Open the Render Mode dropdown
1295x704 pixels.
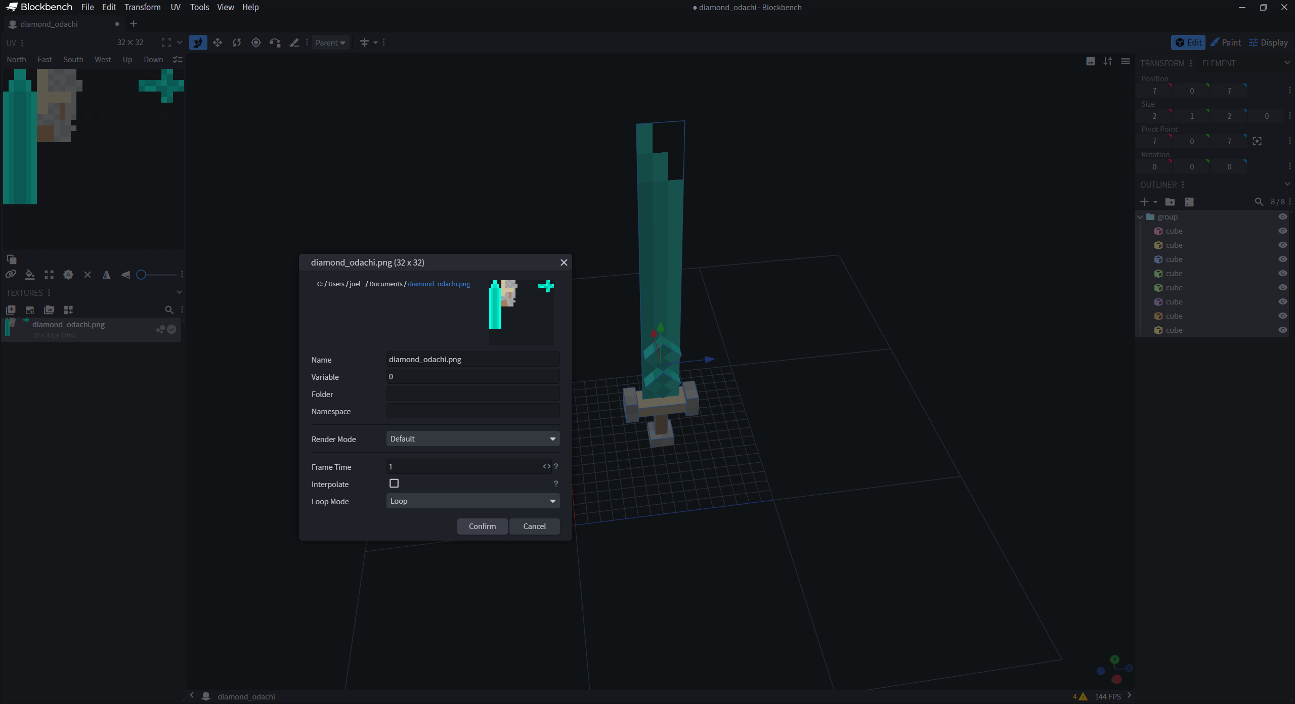click(x=472, y=438)
